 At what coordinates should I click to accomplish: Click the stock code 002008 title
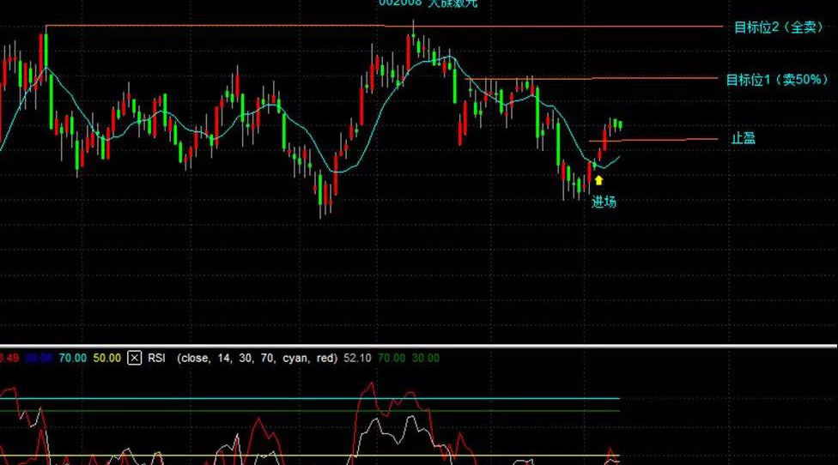click(400, 3)
